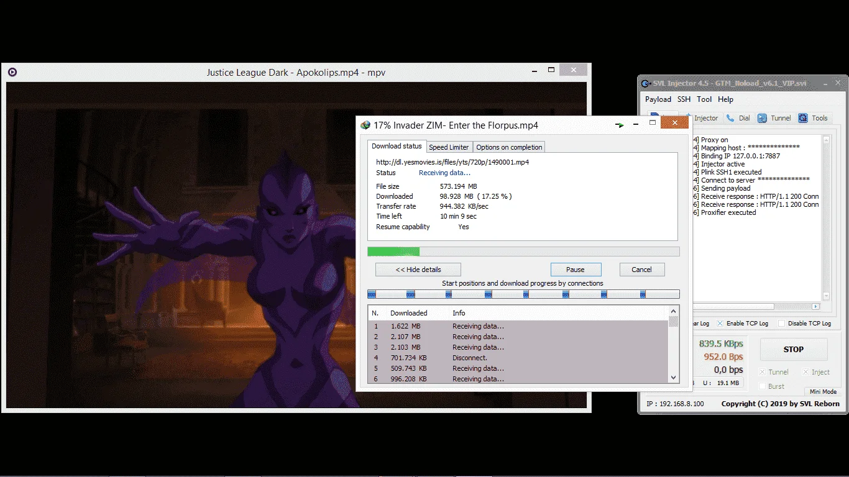Open the Tool menu in SVL Injector
Viewport: 849px width, 477px height.
click(x=704, y=99)
